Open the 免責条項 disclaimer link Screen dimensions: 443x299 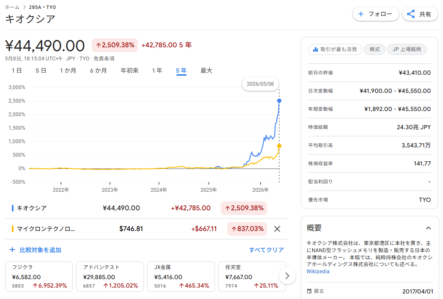click(x=104, y=59)
